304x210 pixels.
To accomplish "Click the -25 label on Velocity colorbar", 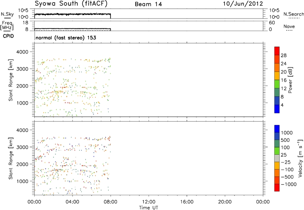I will pos(286,162).
